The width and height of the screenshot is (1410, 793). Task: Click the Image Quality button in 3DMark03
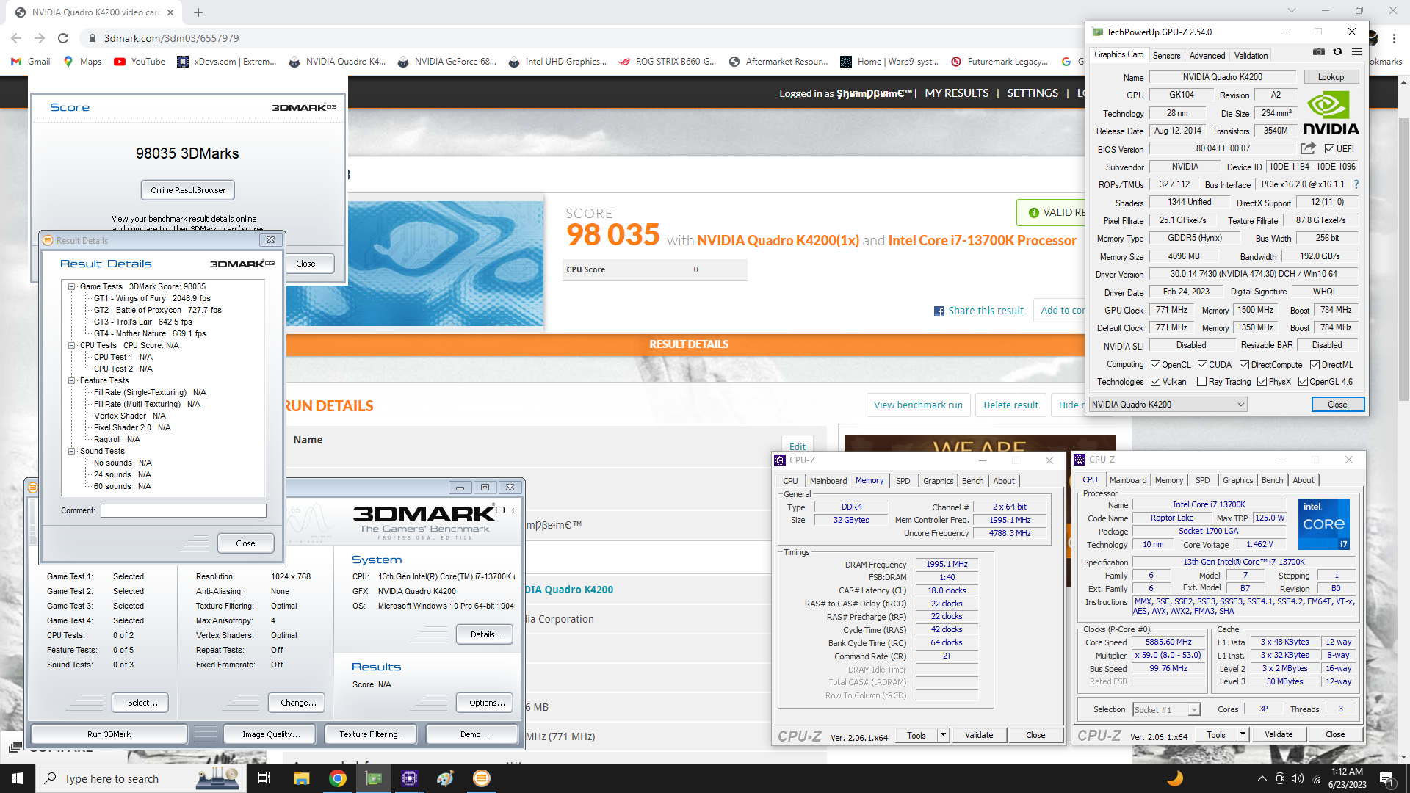[271, 734]
